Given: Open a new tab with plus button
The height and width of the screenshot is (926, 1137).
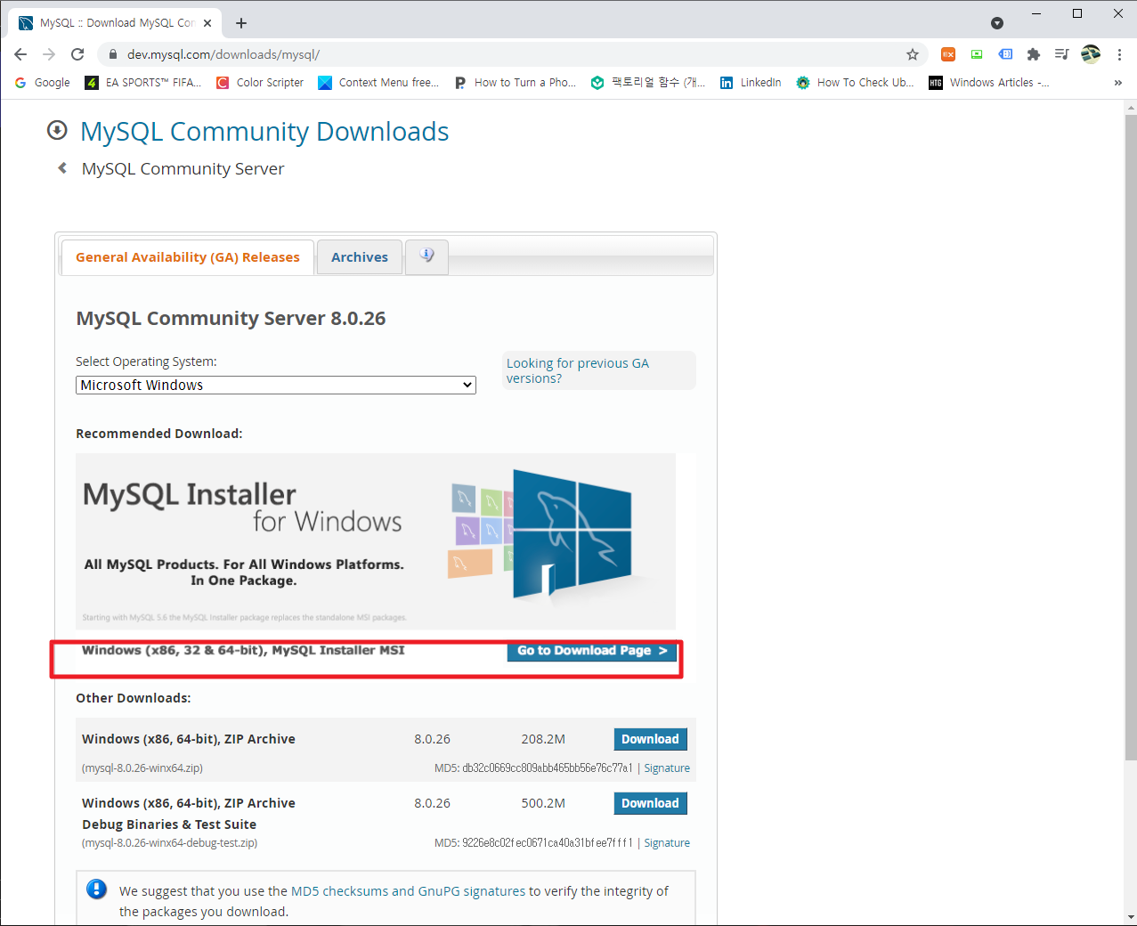Looking at the screenshot, I should (x=241, y=23).
